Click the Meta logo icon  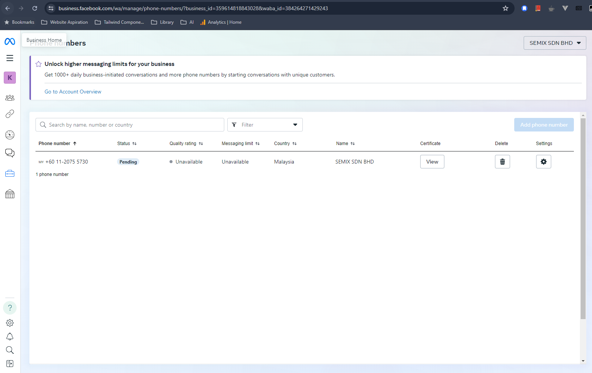pyautogui.click(x=10, y=41)
